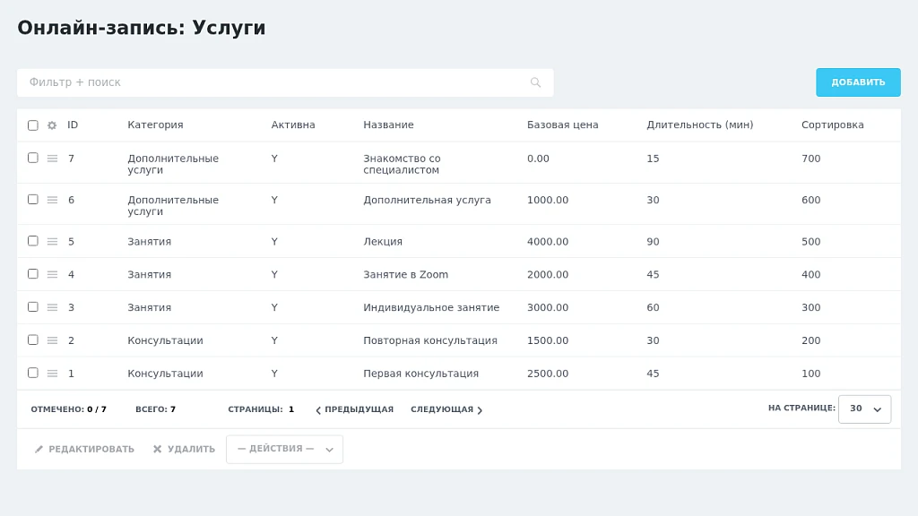
Task: Sort by Название column header
Action: point(388,125)
